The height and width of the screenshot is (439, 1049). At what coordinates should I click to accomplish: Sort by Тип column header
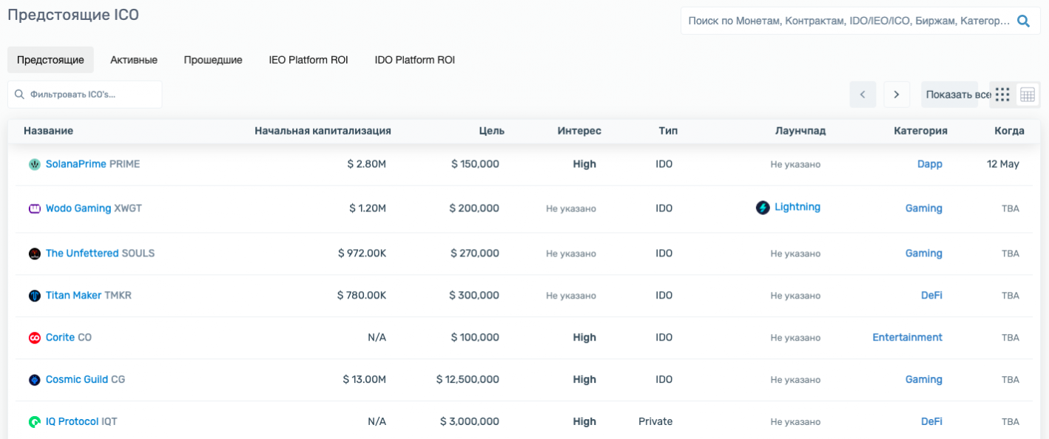[x=668, y=131]
